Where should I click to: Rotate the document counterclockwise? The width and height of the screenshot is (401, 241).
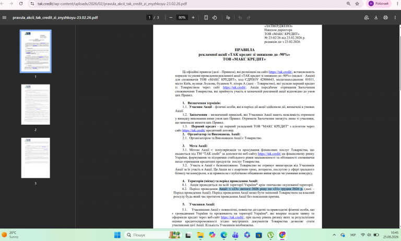pos(215,18)
